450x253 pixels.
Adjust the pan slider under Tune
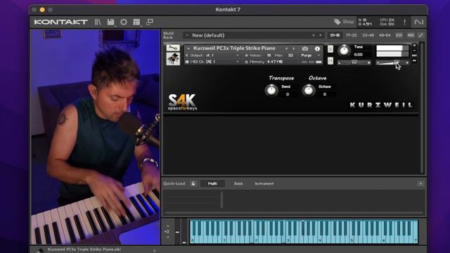(354, 63)
